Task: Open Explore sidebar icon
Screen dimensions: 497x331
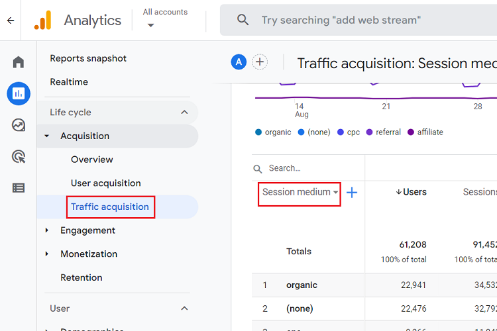Action: [x=19, y=125]
